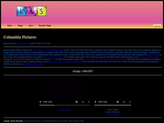Viewport: 164px width, 123px height.
Task: Click the 0:00 / 0:42 time display
Action: [103, 102]
